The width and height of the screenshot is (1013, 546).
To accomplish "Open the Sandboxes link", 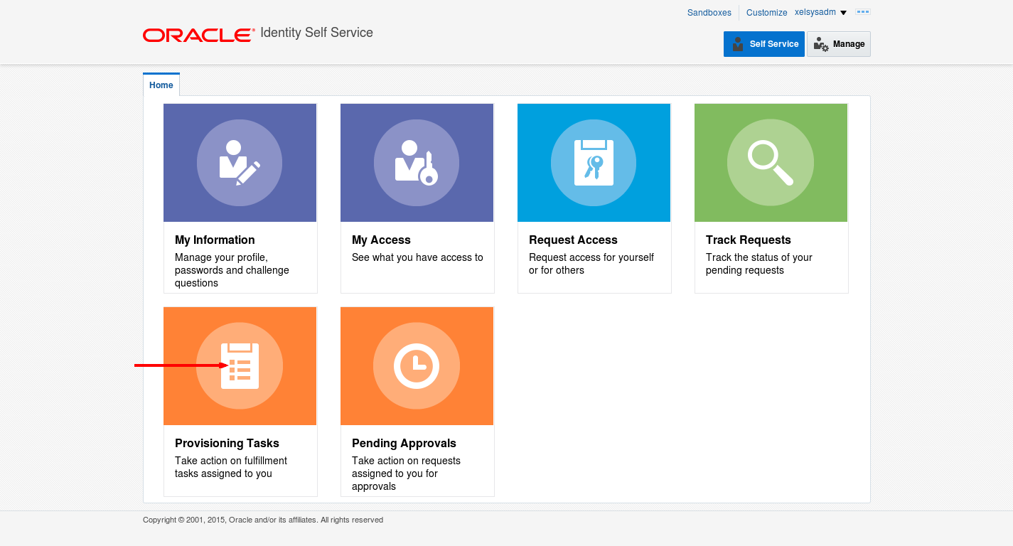I will 708,12.
